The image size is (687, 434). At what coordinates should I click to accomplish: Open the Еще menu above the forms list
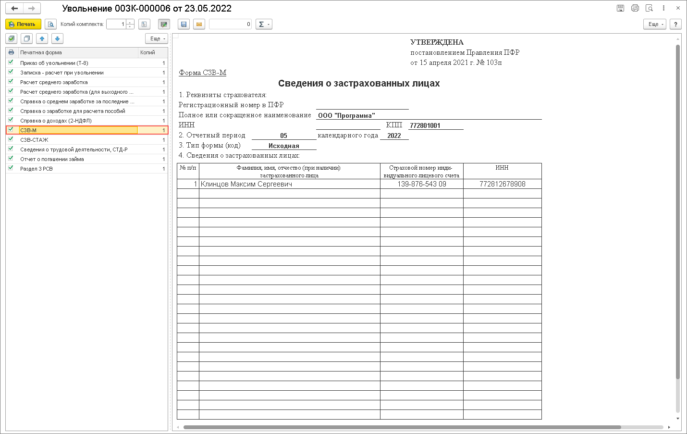pos(157,38)
